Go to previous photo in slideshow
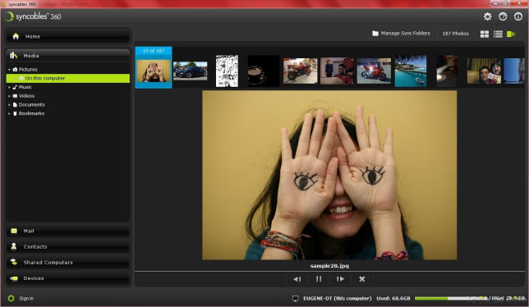Image resolution: width=529 pixels, height=307 pixels. tap(297, 279)
